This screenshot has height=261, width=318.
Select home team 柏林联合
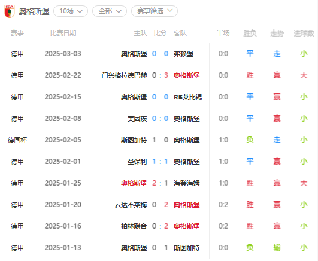(134, 226)
